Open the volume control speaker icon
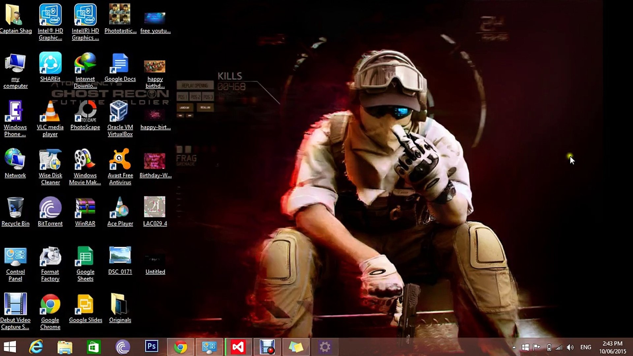Viewport: 633px width, 356px height. click(570, 347)
